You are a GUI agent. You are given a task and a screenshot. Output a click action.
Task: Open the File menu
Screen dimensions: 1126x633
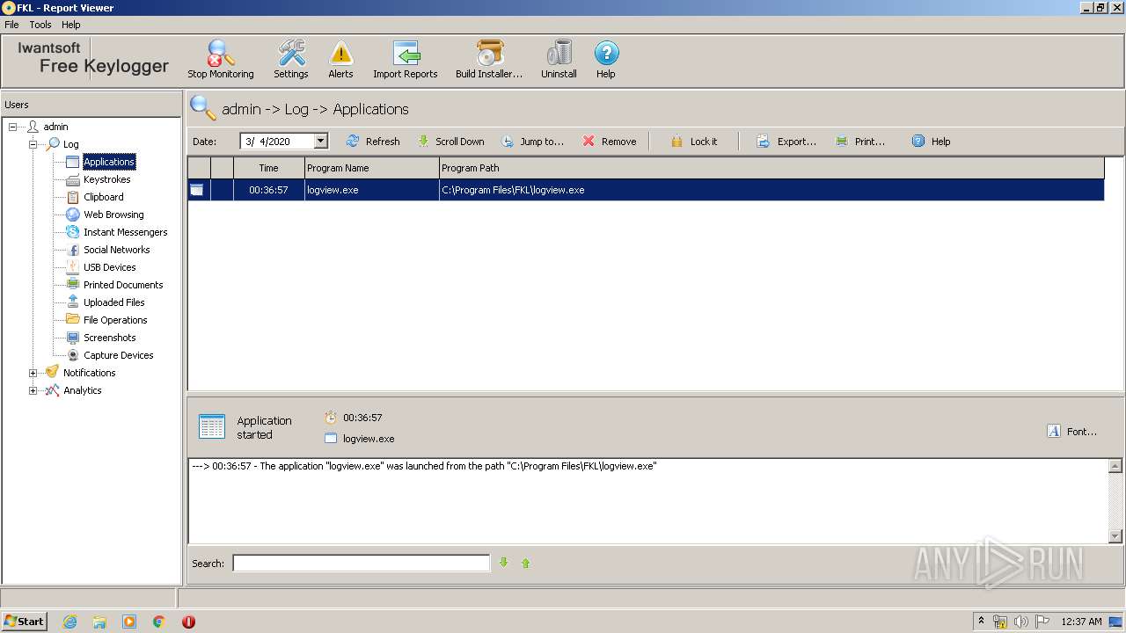tap(11, 25)
